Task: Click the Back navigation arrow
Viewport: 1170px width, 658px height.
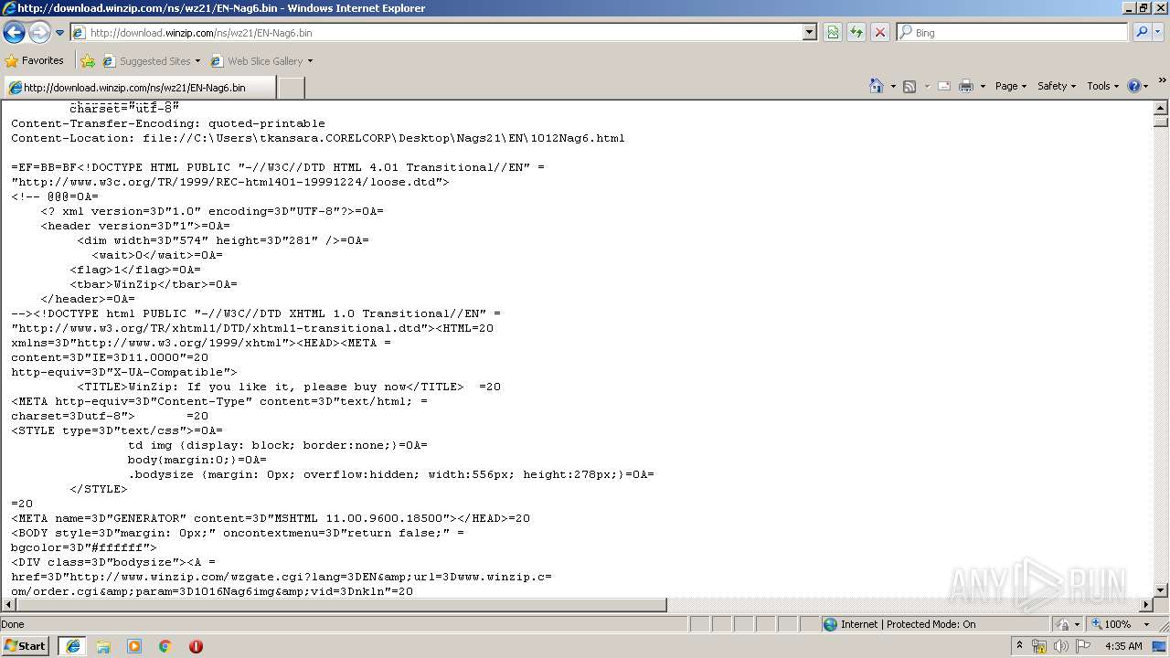Action: [15, 32]
